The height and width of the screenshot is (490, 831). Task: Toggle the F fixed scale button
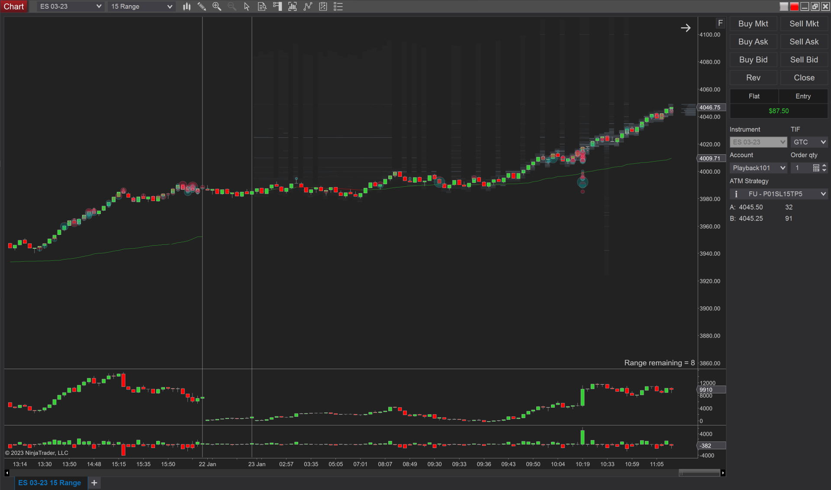720,23
